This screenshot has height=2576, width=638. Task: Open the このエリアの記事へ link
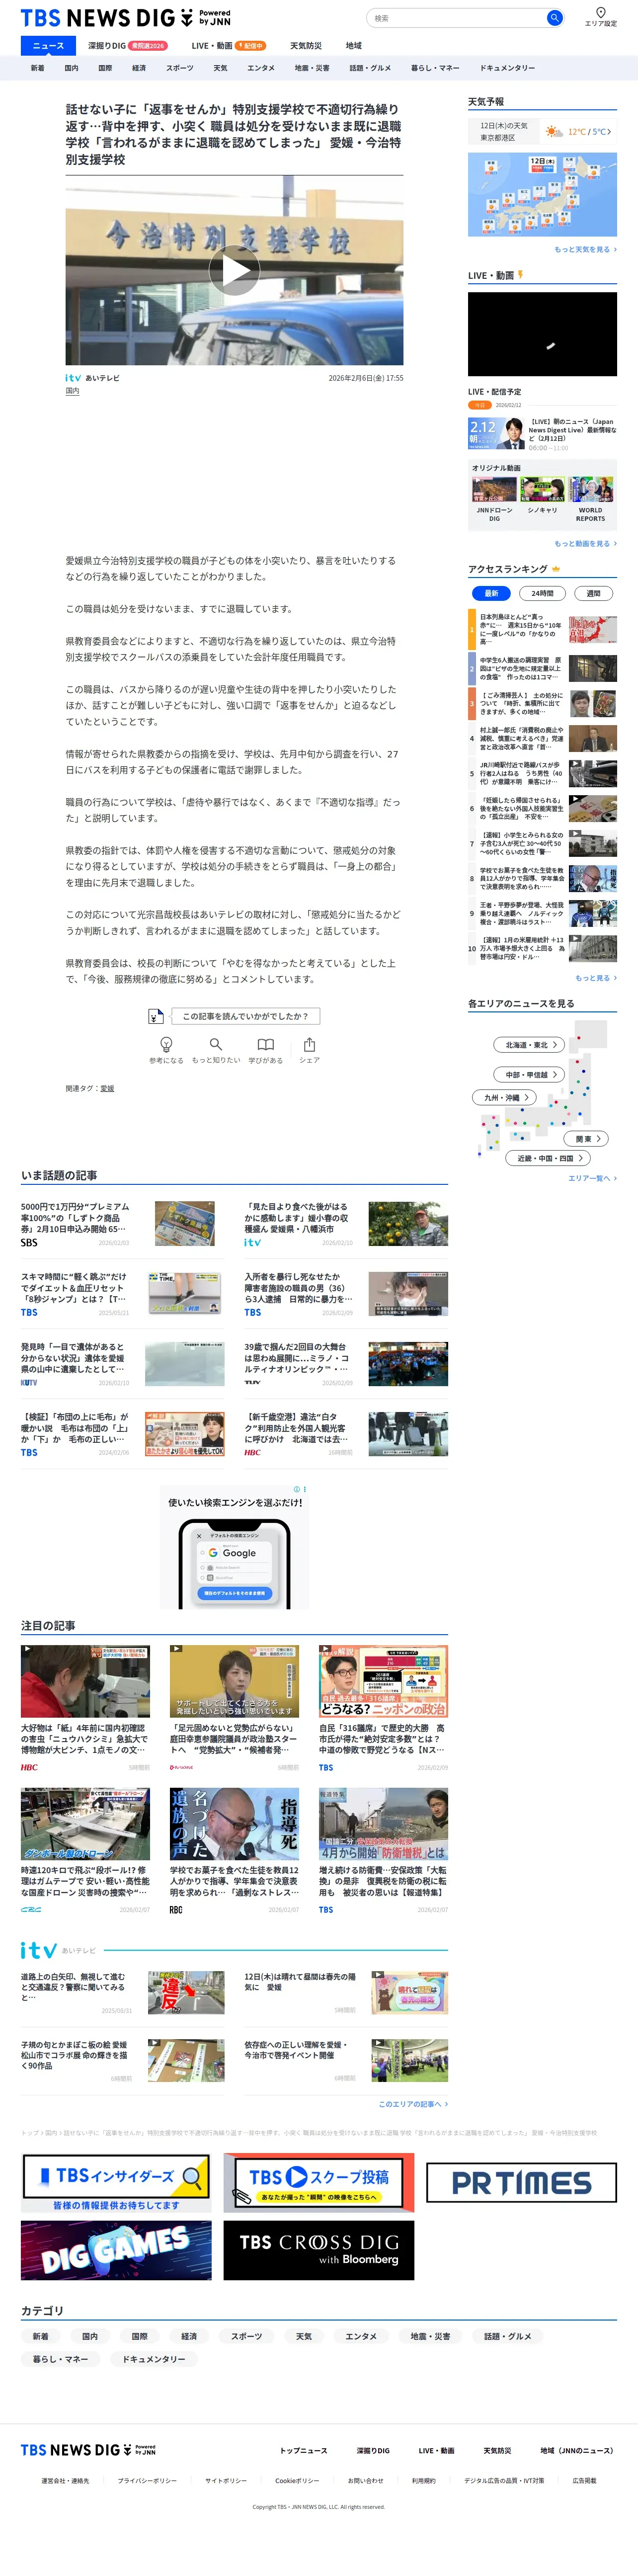[x=413, y=2104]
